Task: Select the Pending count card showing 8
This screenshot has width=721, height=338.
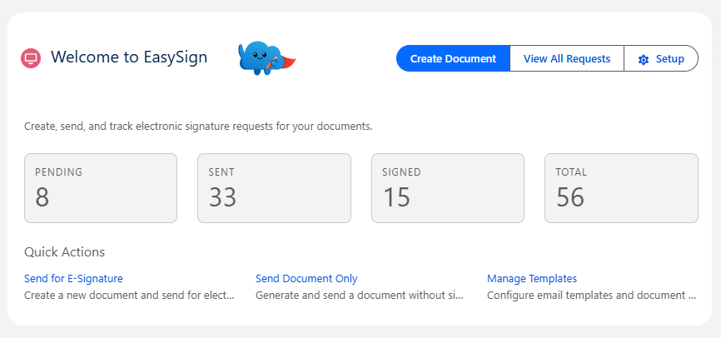Action: point(101,188)
